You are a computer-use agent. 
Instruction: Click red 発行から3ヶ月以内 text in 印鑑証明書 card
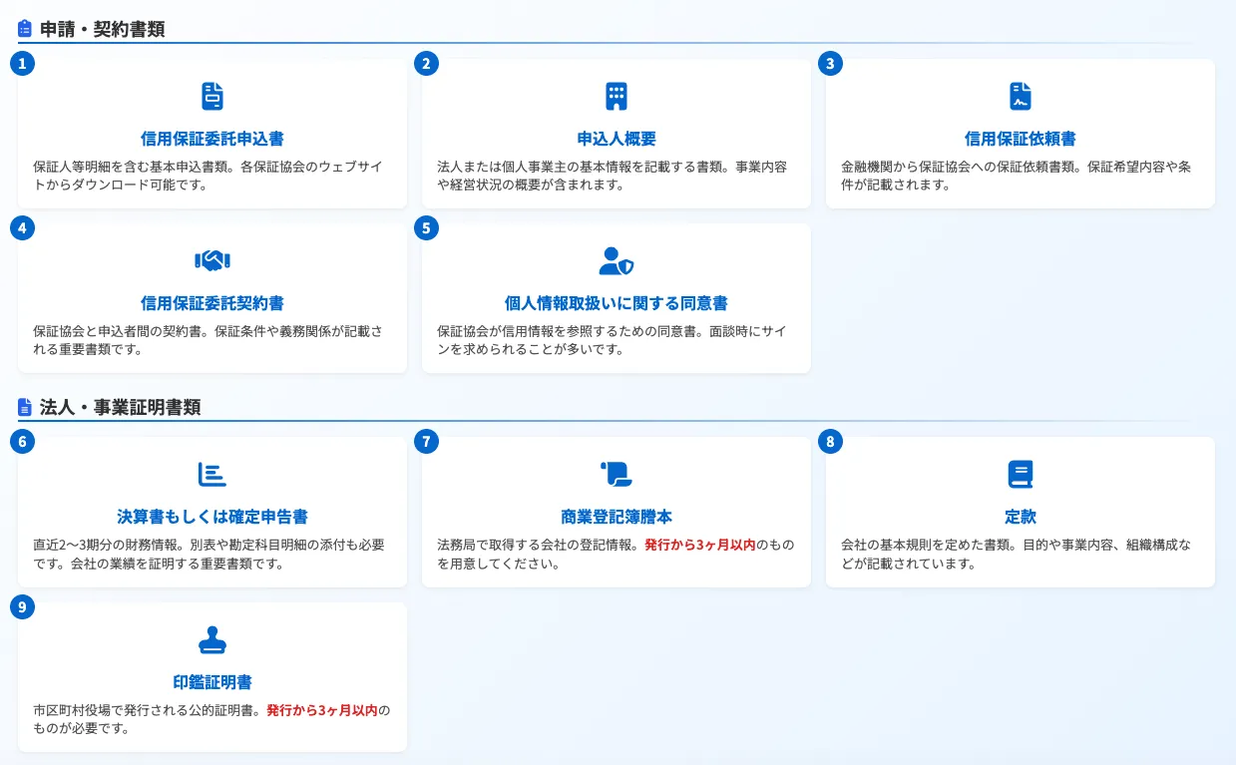coord(321,710)
